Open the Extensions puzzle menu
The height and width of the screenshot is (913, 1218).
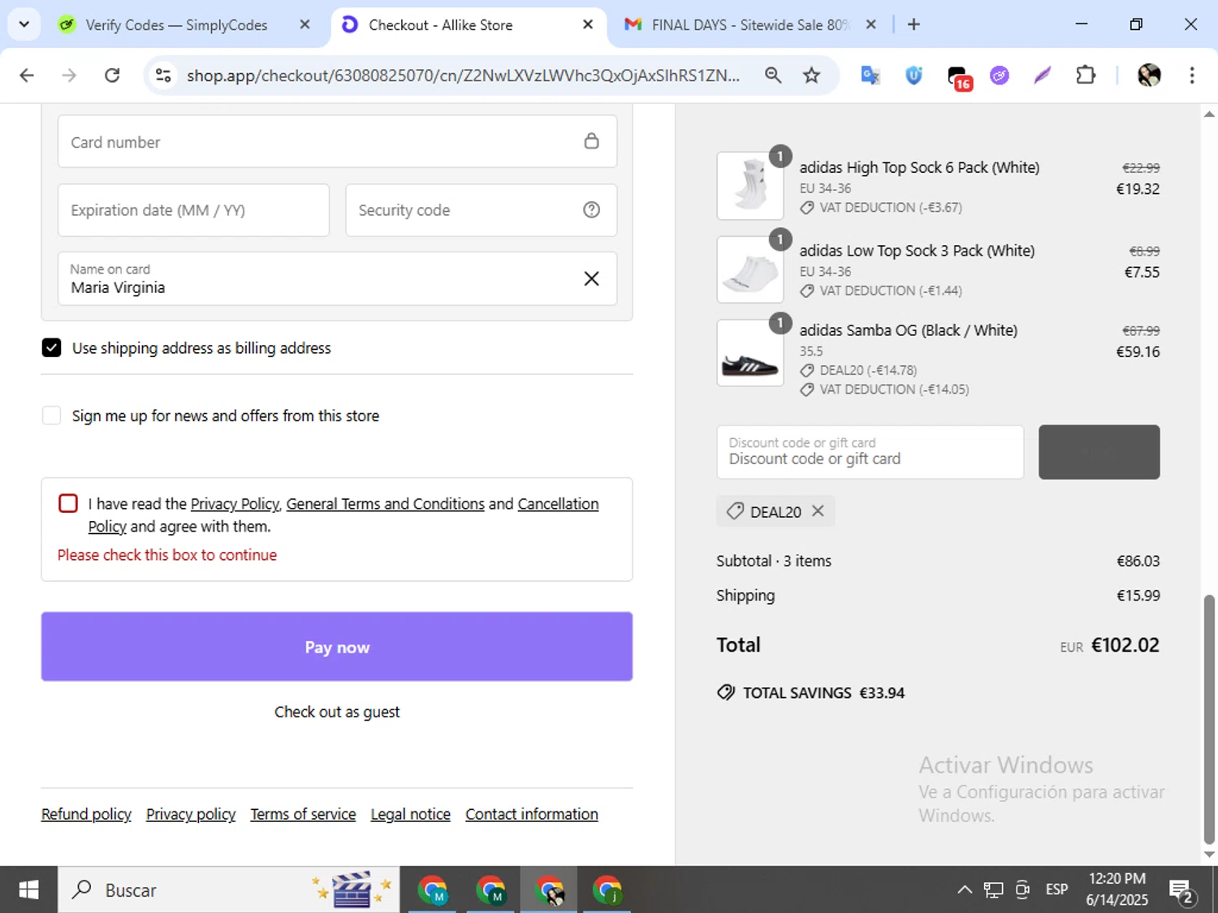point(1086,75)
